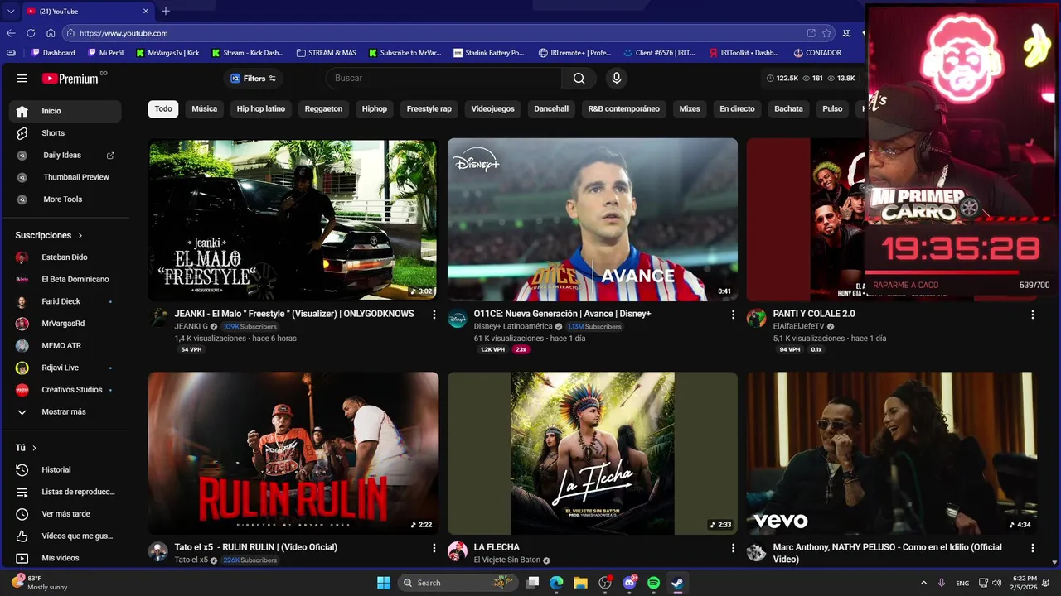Open Esteban Dido channel subscription

click(65, 257)
